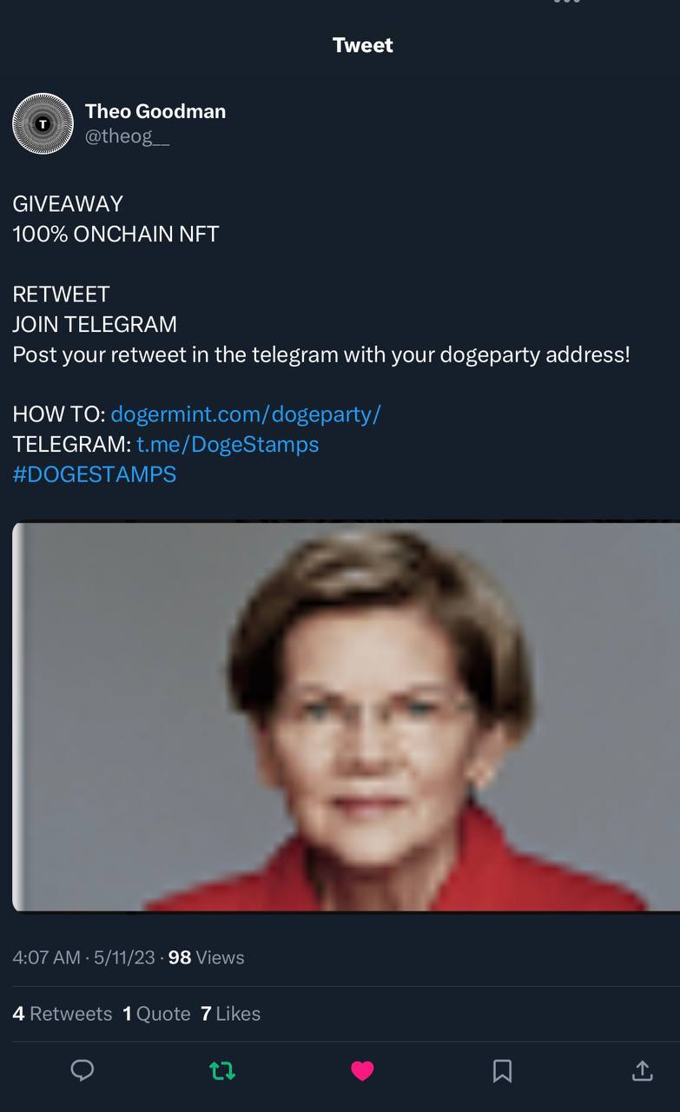
Task: Click the Theo Goodman display name
Action: click(155, 111)
